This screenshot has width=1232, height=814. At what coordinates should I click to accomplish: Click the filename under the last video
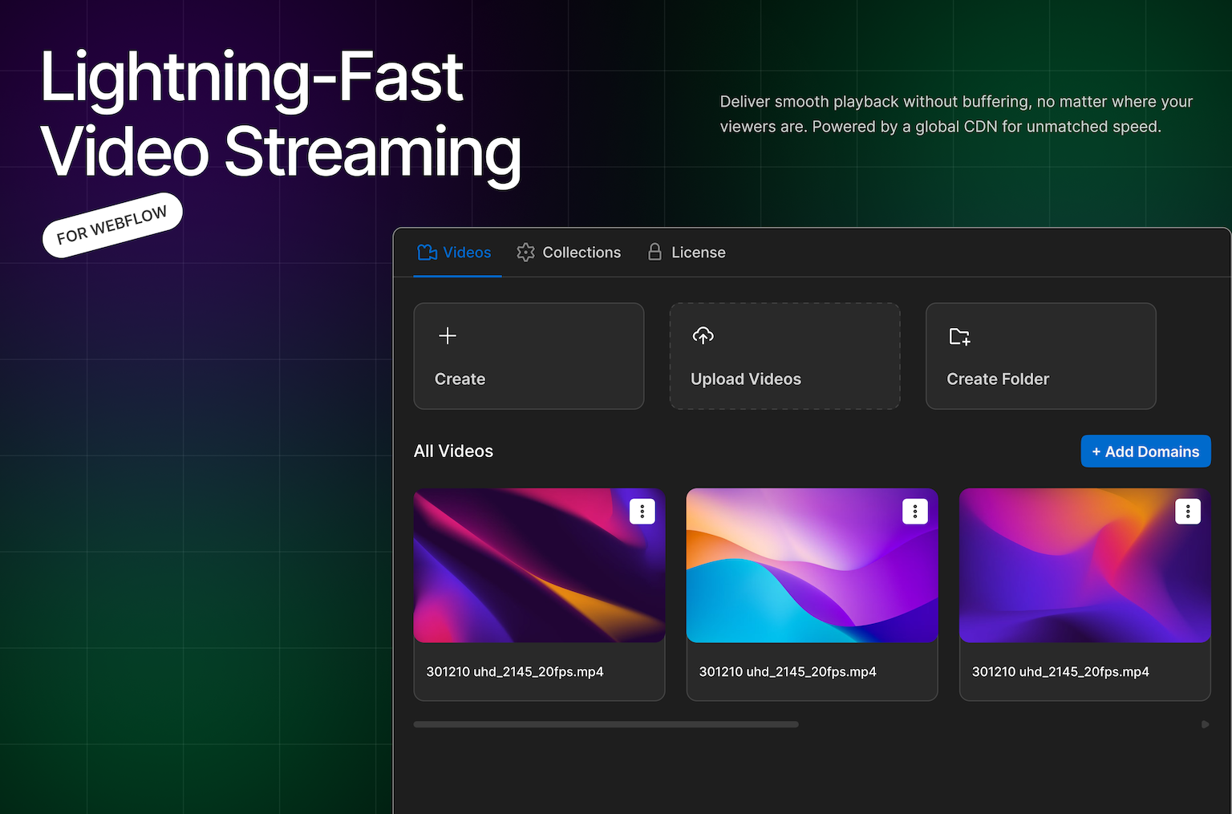[1060, 672]
